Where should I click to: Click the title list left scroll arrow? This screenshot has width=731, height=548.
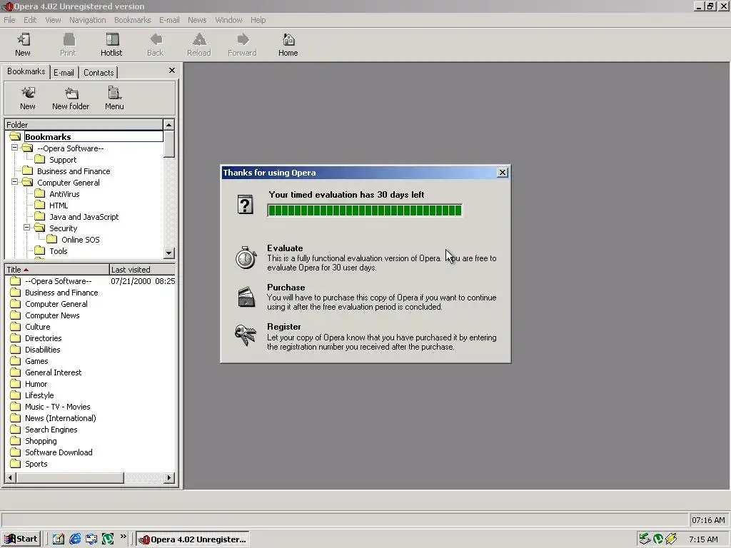pyautogui.click(x=10, y=477)
